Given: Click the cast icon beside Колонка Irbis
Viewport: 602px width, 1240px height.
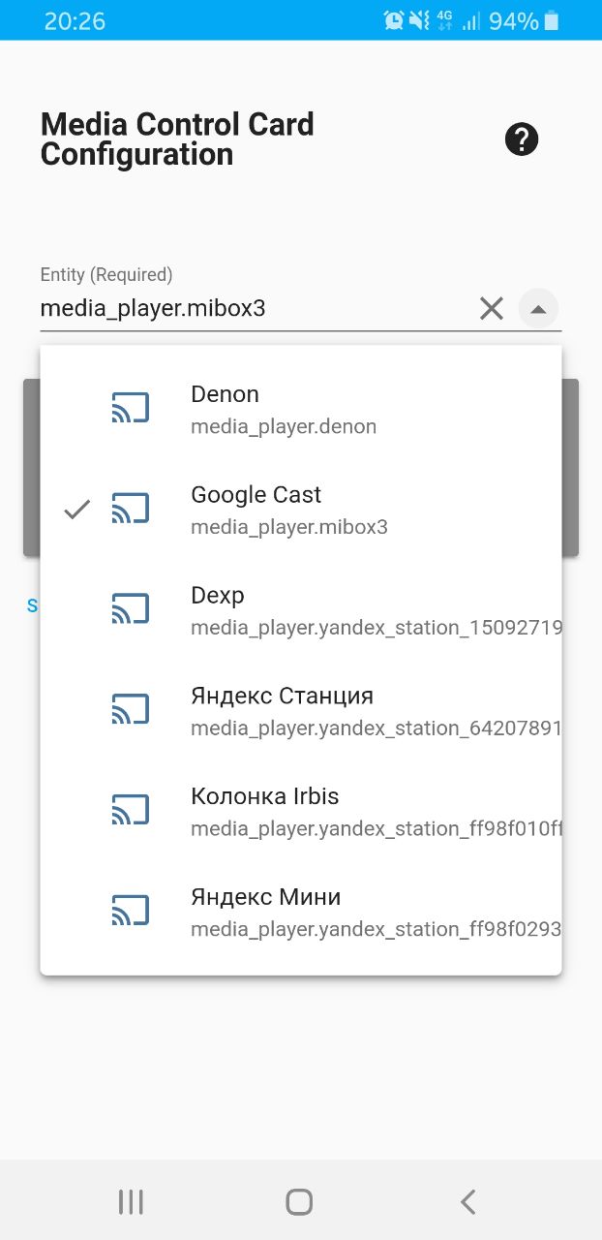Looking at the screenshot, I should pos(131,811).
